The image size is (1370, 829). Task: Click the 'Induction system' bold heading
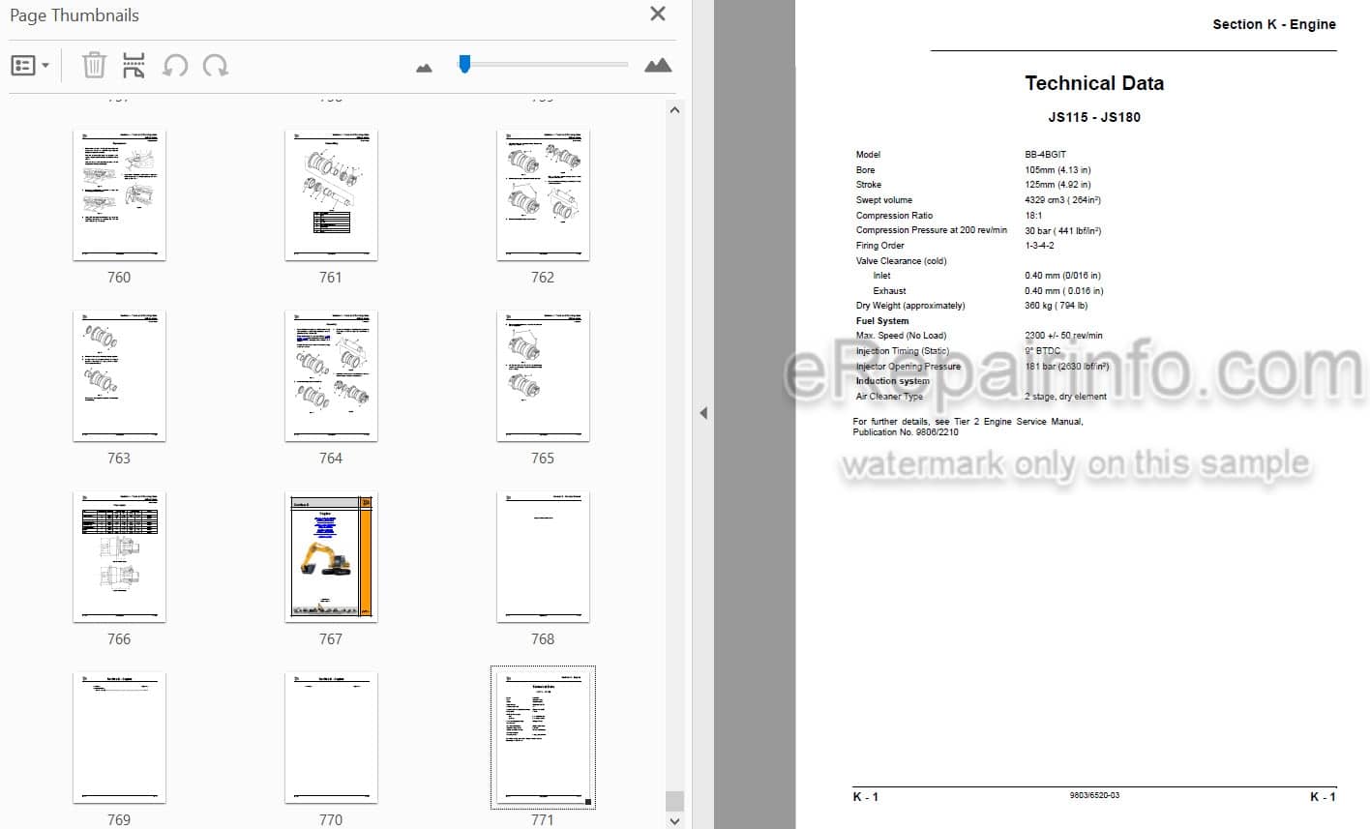[892, 381]
